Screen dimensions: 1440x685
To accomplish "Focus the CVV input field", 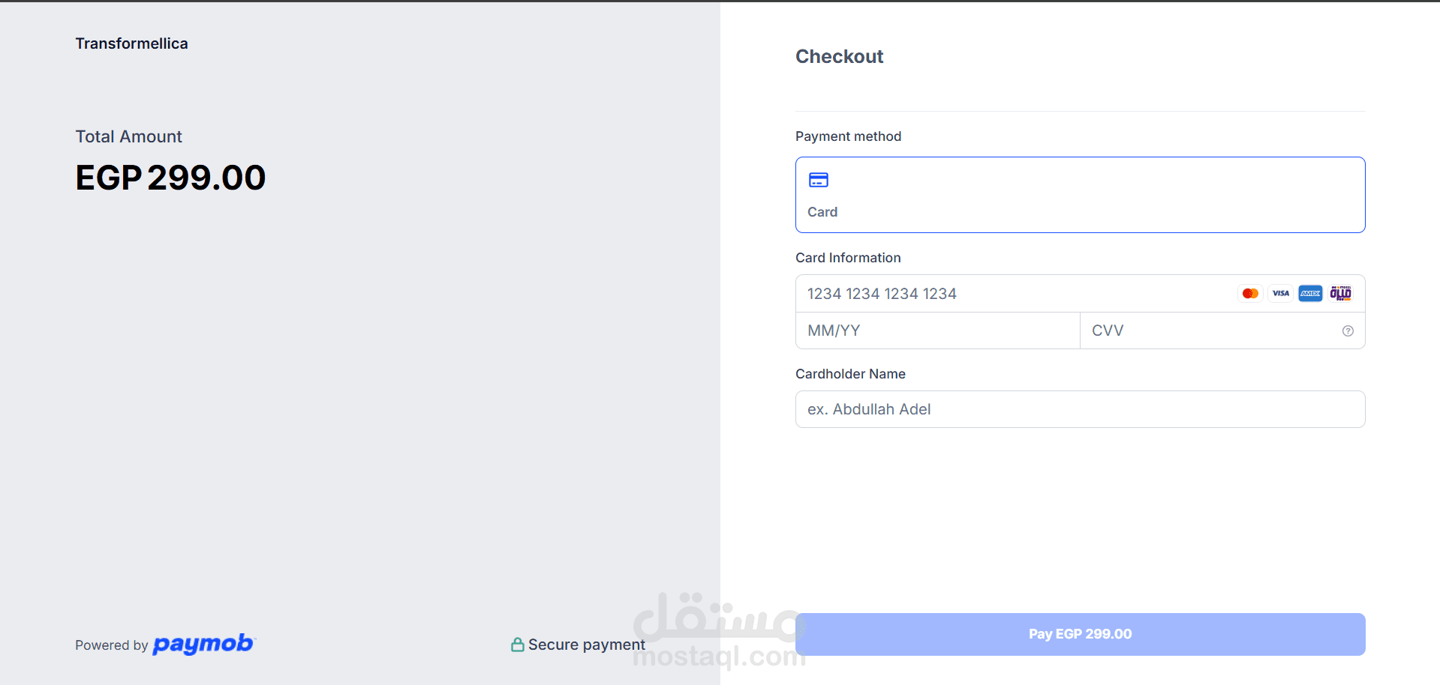I will click(1222, 331).
